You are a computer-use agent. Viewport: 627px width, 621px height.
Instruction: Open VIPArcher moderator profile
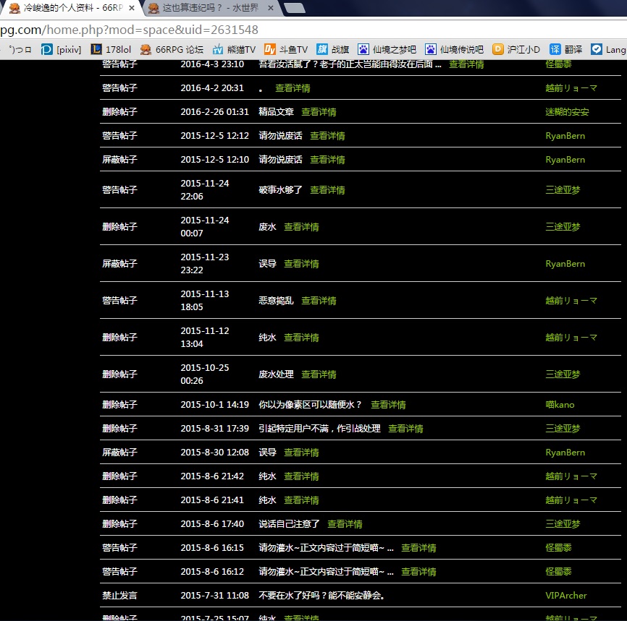click(566, 596)
